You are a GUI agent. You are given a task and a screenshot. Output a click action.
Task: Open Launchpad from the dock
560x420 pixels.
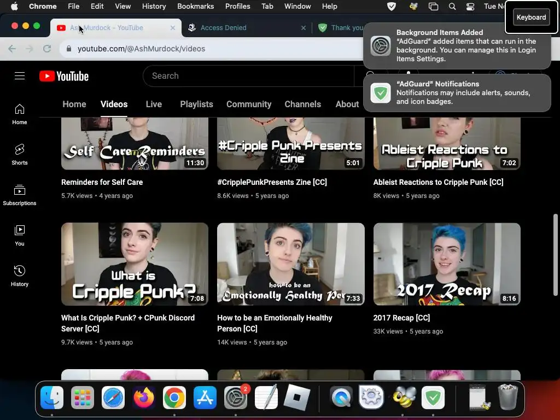[x=83, y=398]
